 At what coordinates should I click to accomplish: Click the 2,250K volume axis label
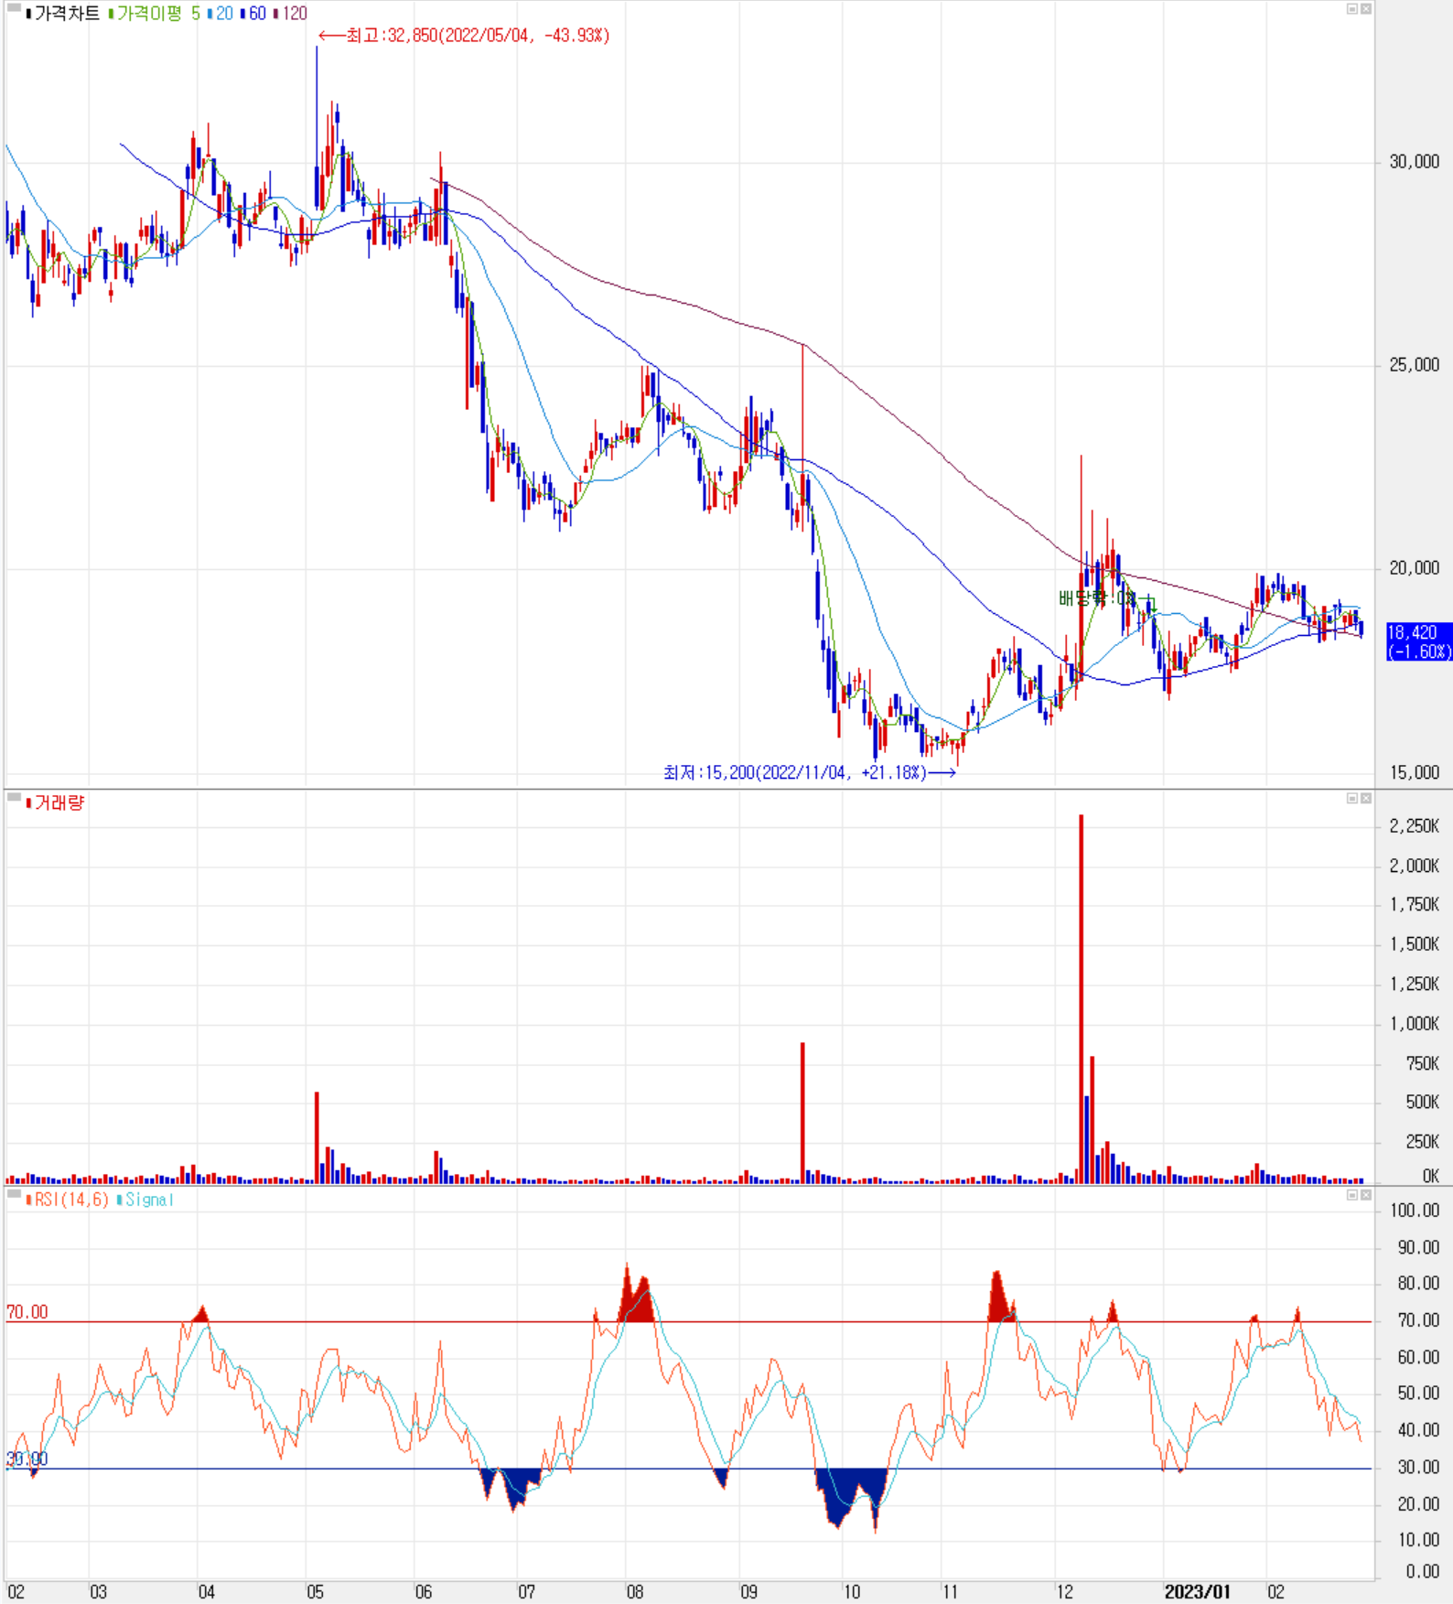[x=1415, y=826]
